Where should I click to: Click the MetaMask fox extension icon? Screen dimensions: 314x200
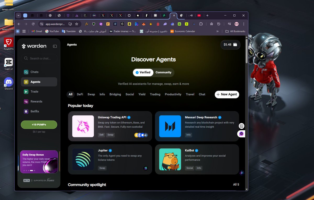coord(144,24)
